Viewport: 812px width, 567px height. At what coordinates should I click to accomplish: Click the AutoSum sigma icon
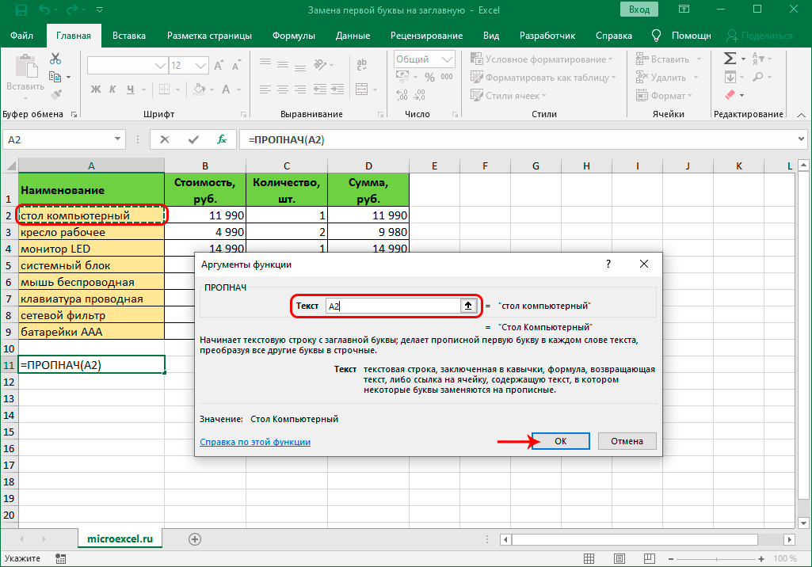(730, 59)
